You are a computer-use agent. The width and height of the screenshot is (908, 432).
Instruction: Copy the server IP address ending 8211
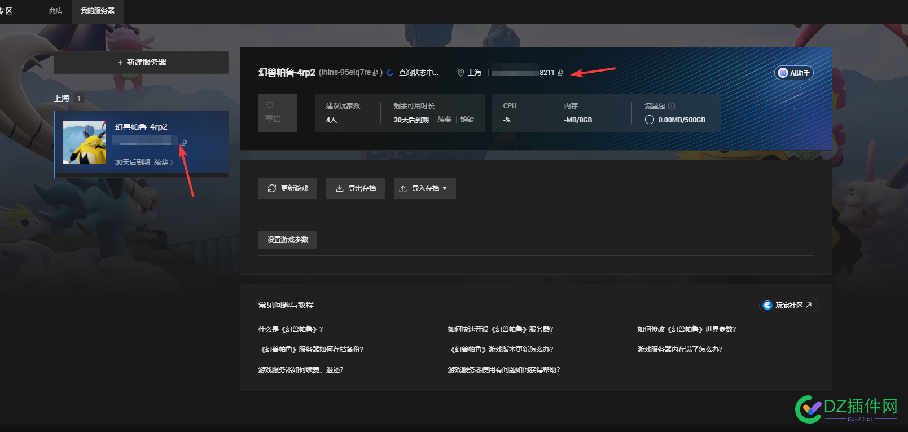(x=560, y=73)
